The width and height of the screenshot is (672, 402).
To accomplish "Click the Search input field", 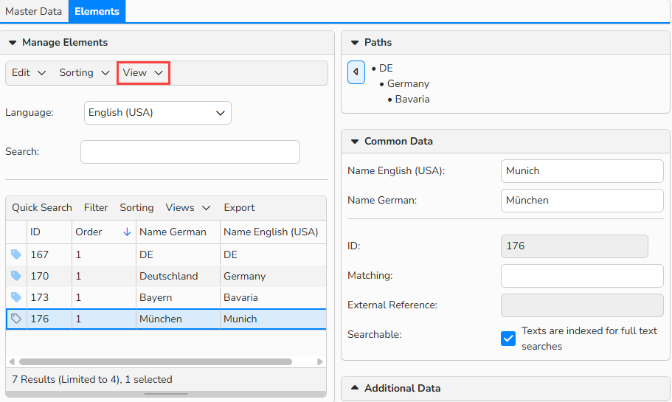I will pyautogui.click(x=190, y=152).
